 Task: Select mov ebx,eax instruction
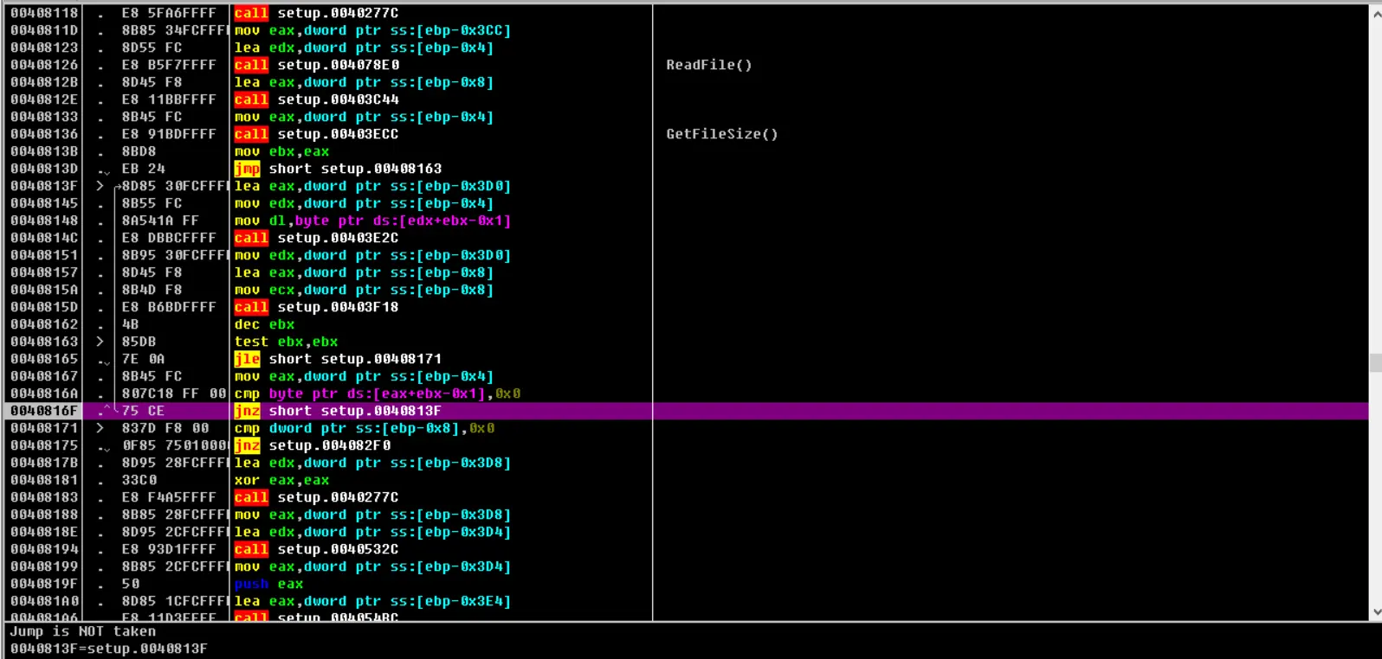point(282,151)
